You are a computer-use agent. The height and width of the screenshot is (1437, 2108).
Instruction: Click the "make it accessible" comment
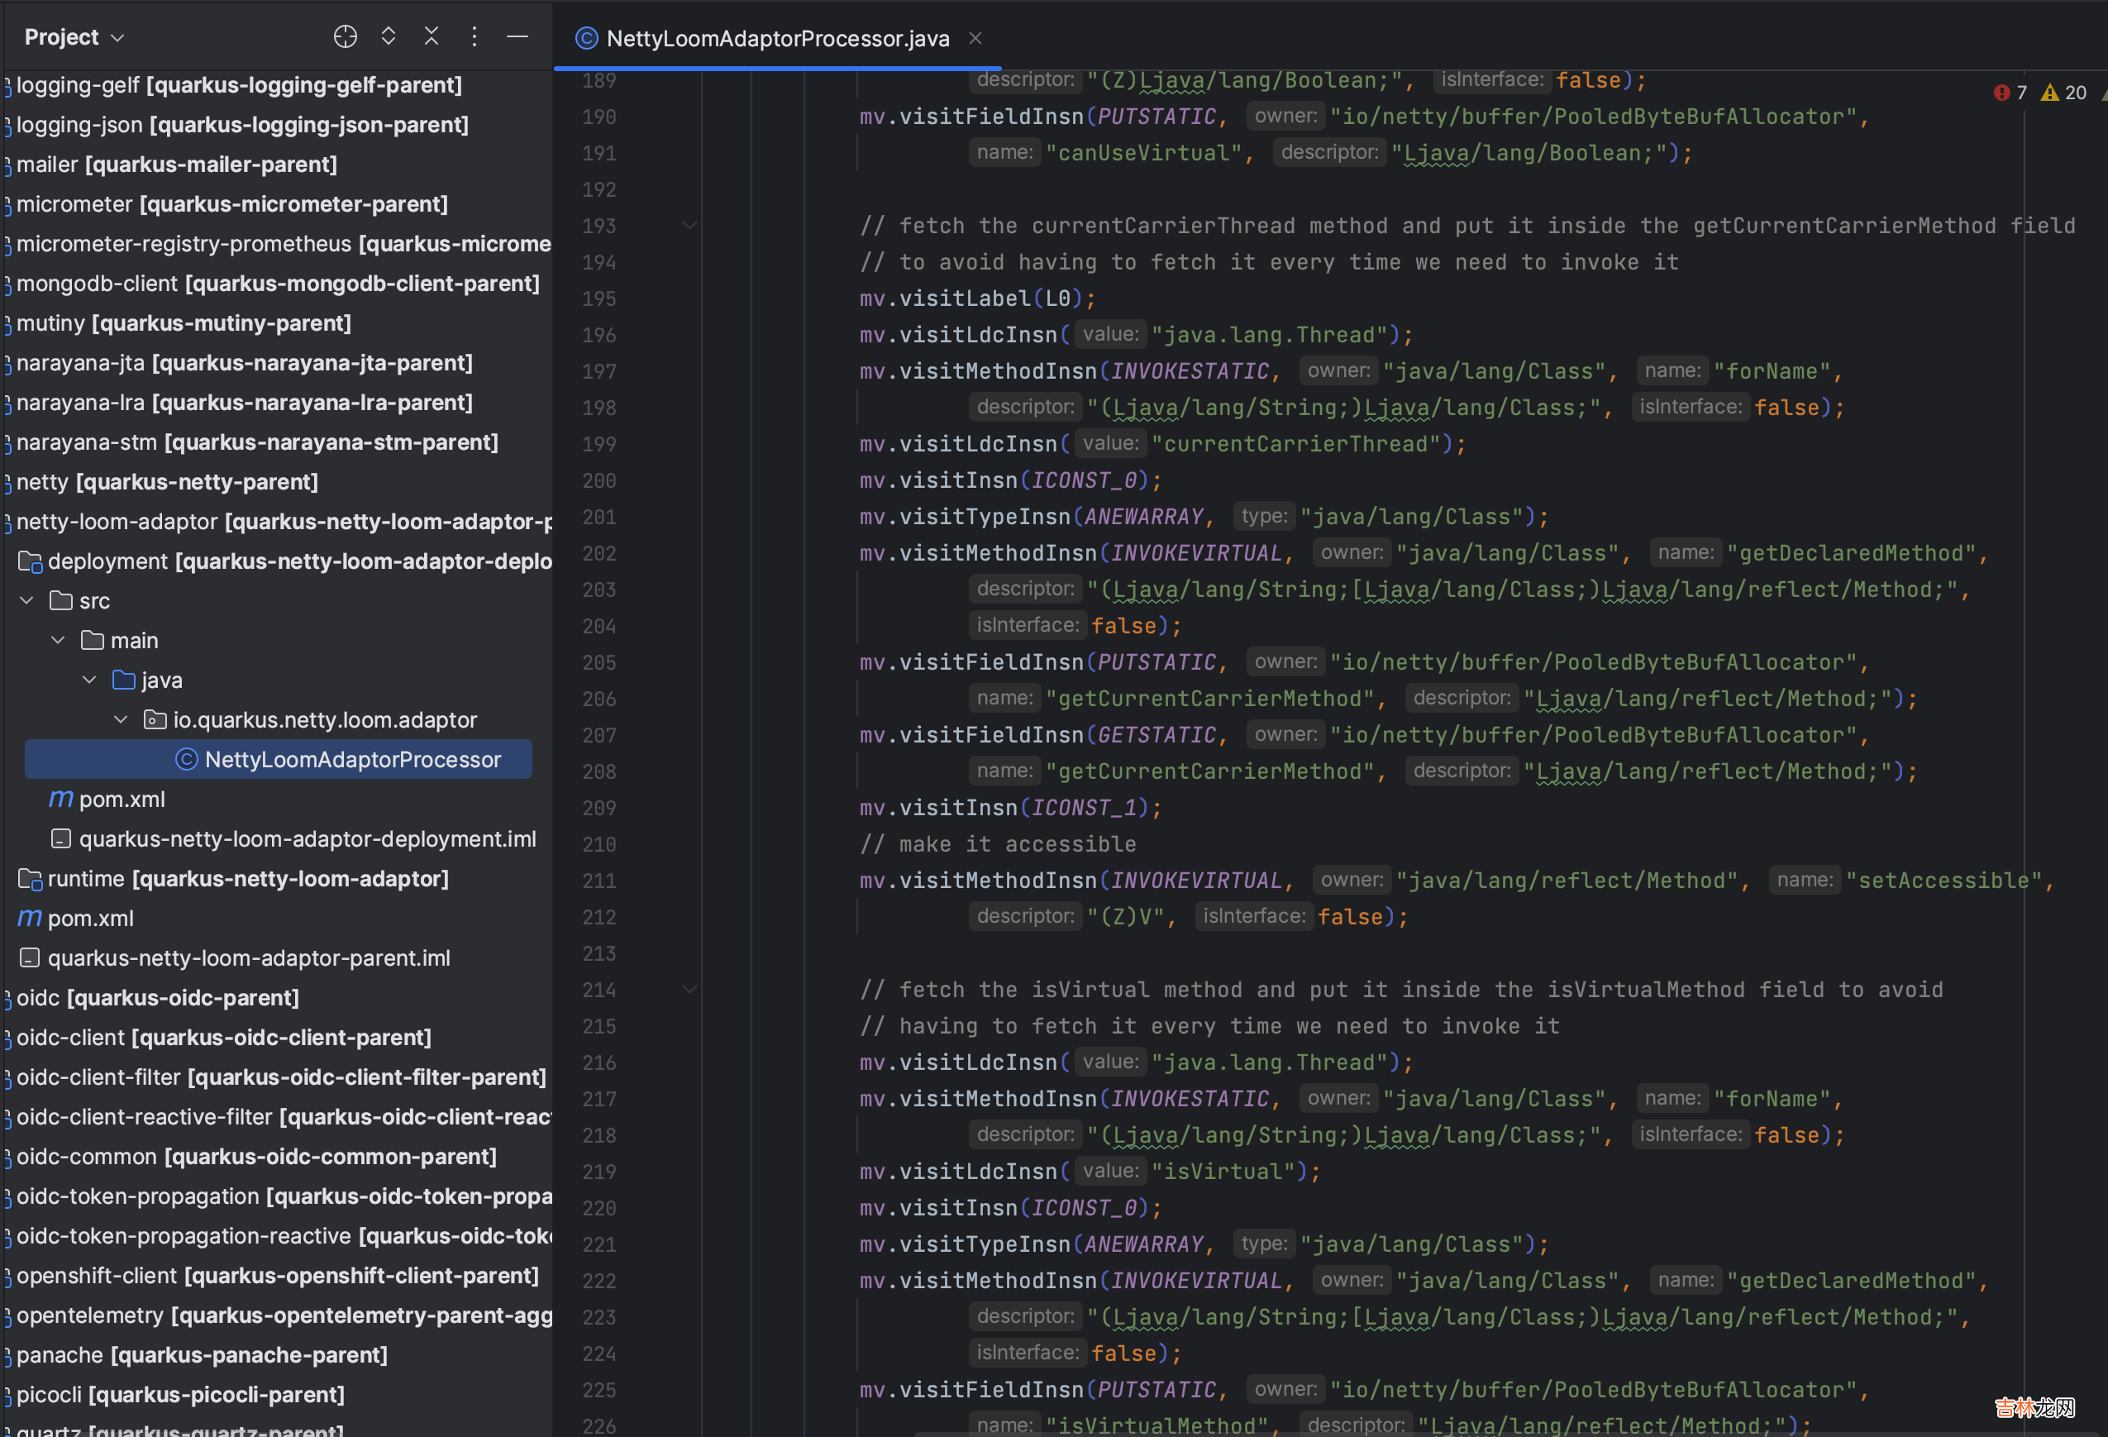[x=998, y=845]
